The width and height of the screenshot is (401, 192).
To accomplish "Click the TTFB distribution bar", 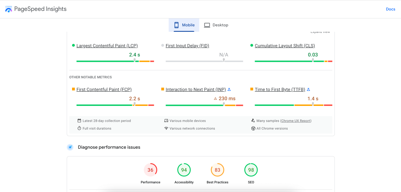I will point(293,105).
